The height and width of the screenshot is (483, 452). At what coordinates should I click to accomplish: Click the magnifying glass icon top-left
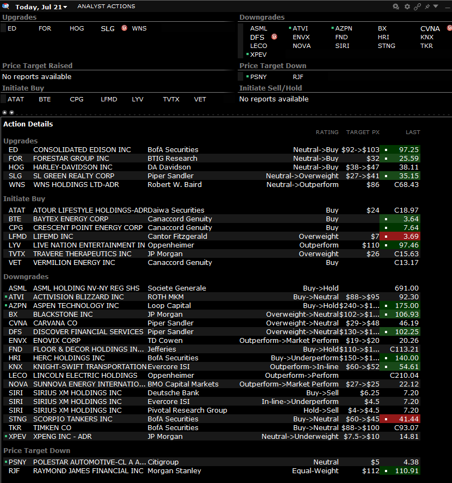point(5,6)
